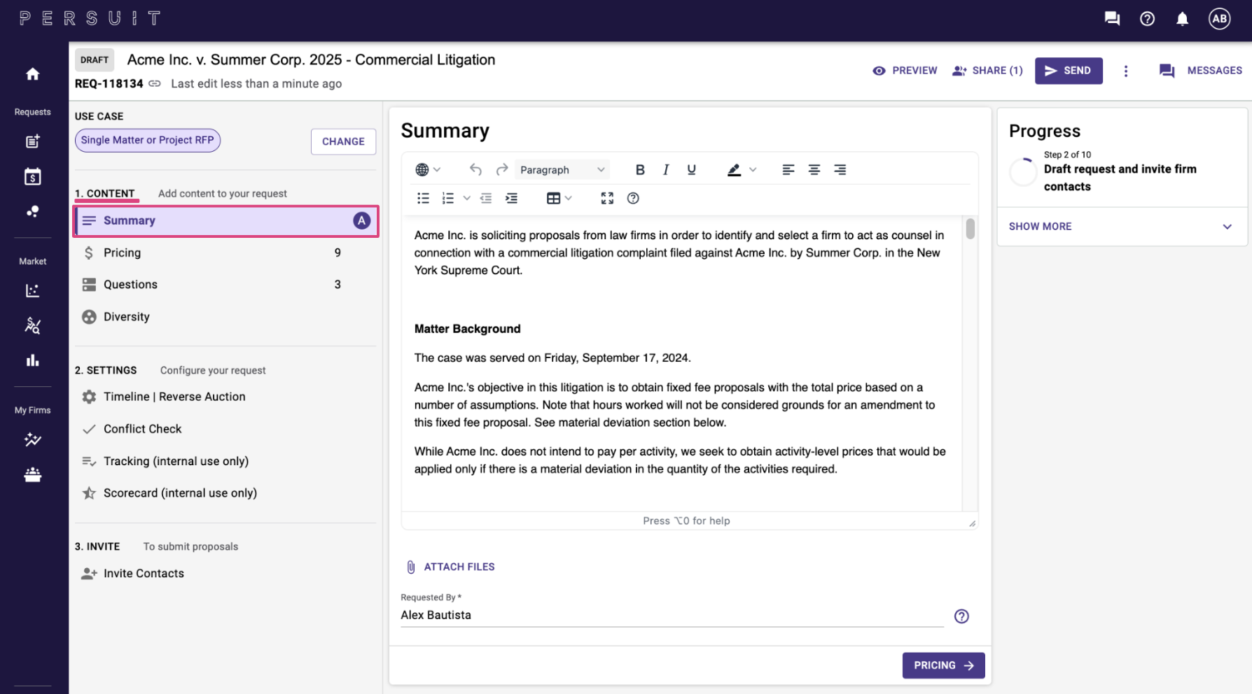Click the redo button in editor toolbar
The width and height of the screenshot is (1252, 694).
501,169
